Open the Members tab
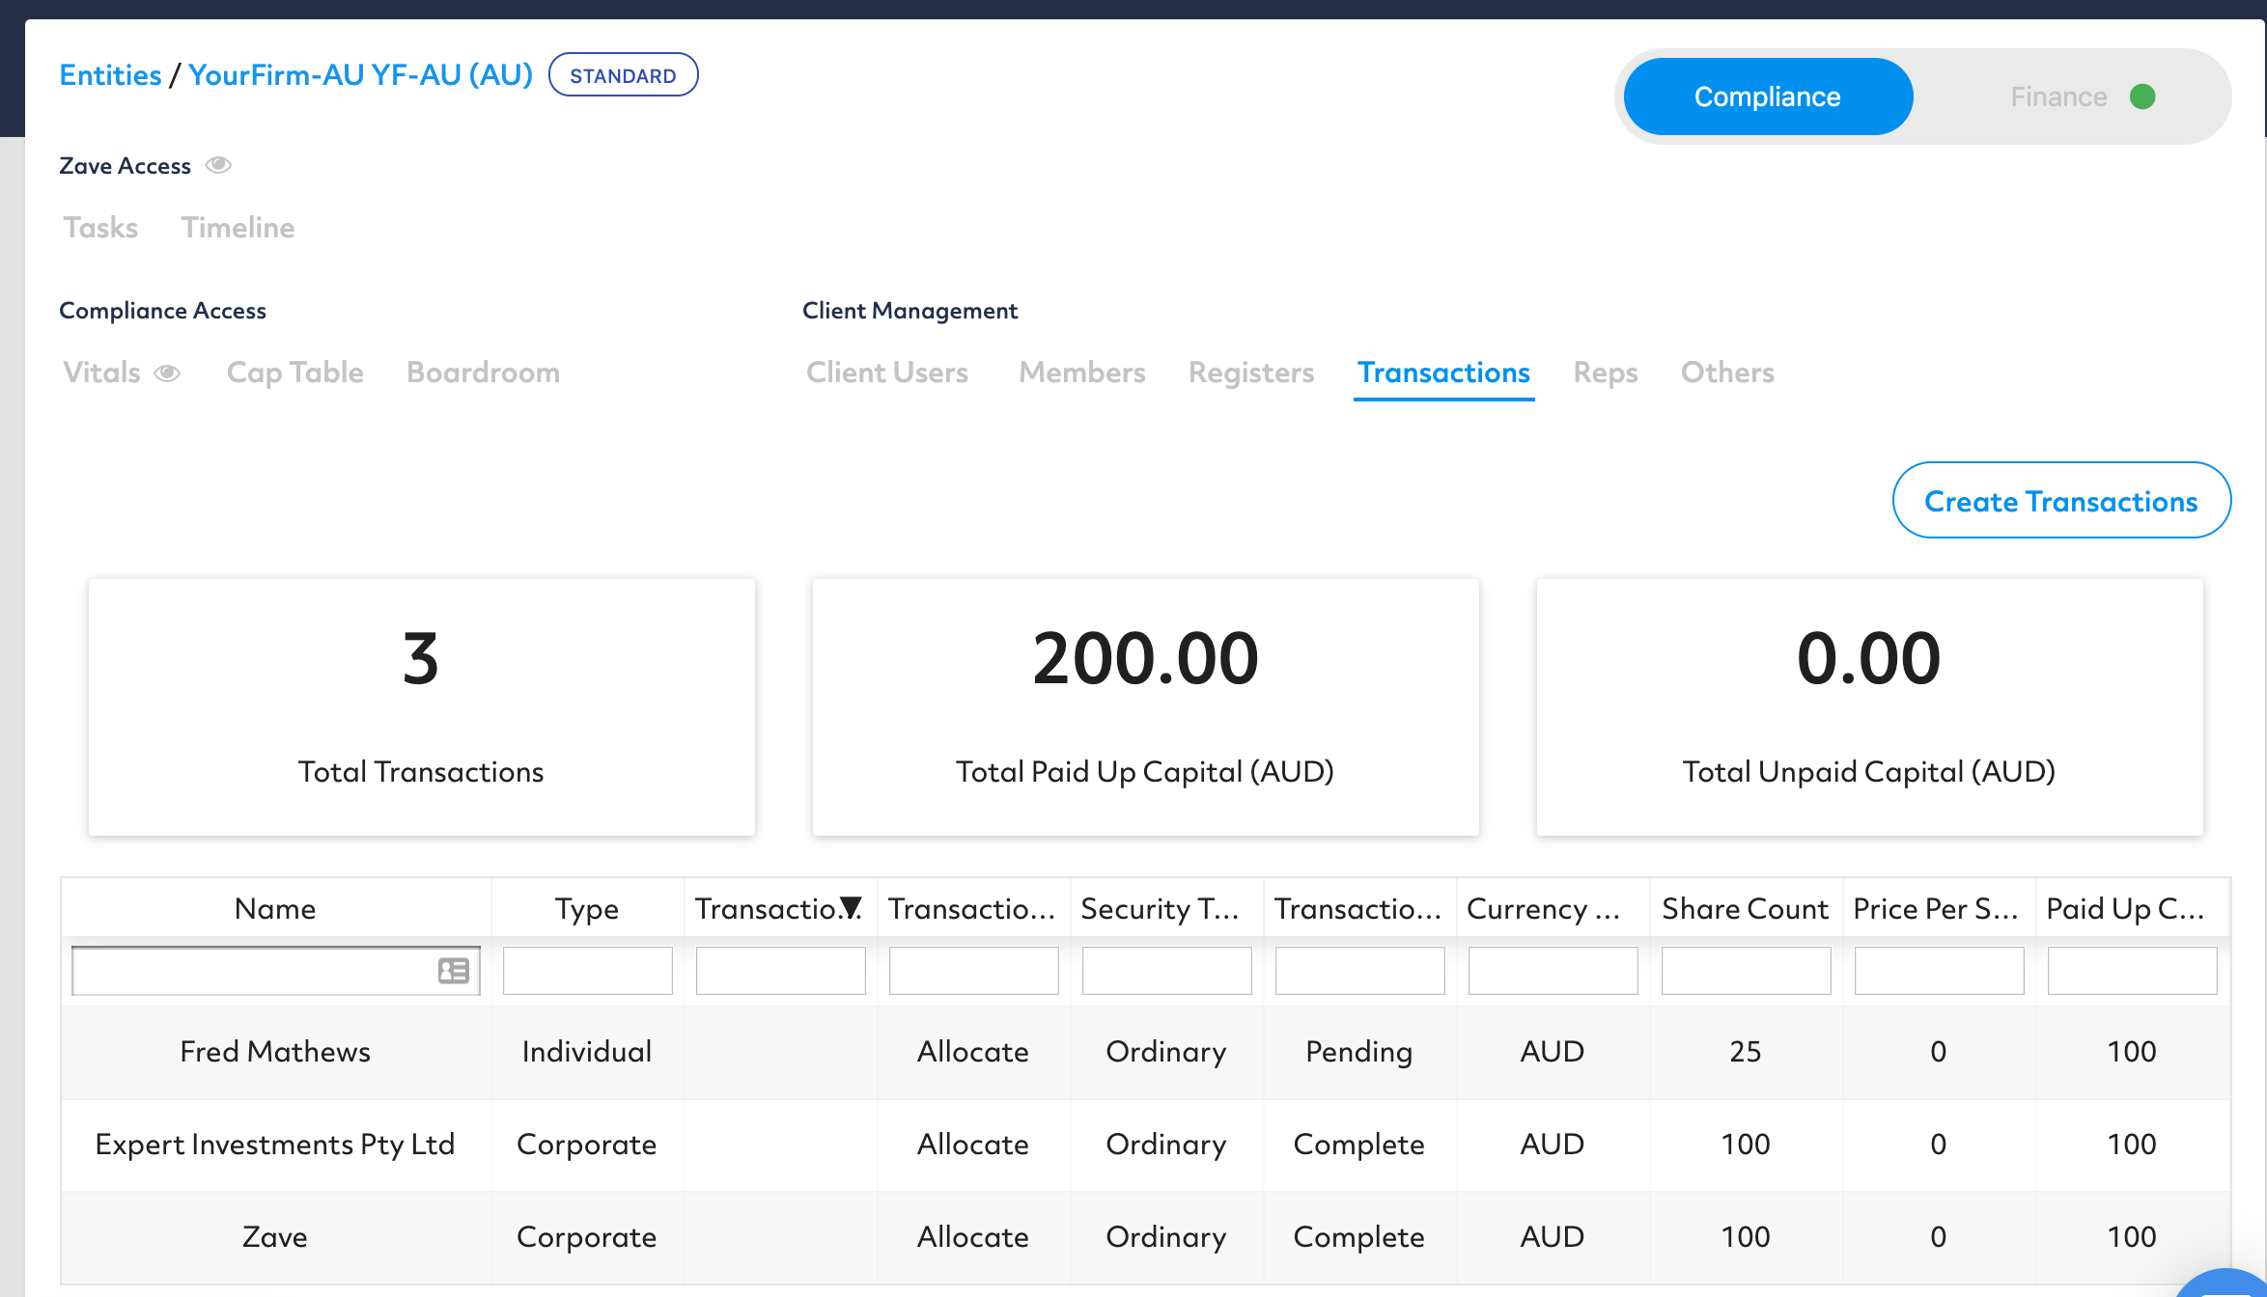 point(1082,373)
